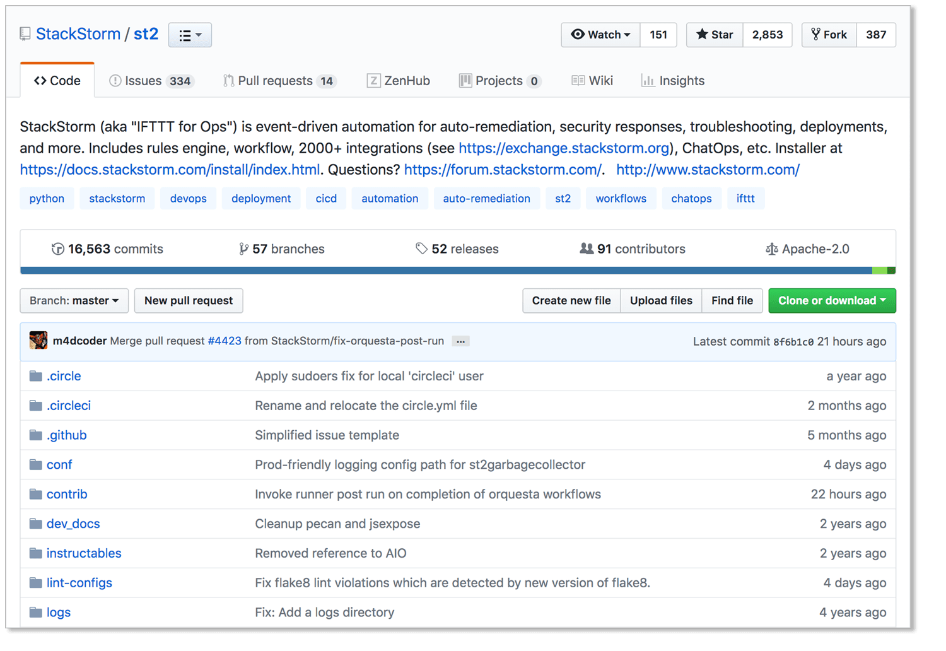This screenshot has width=946, height=651.
Task: Open the Branch: master dropdown
Action: [x=74, y=301]
